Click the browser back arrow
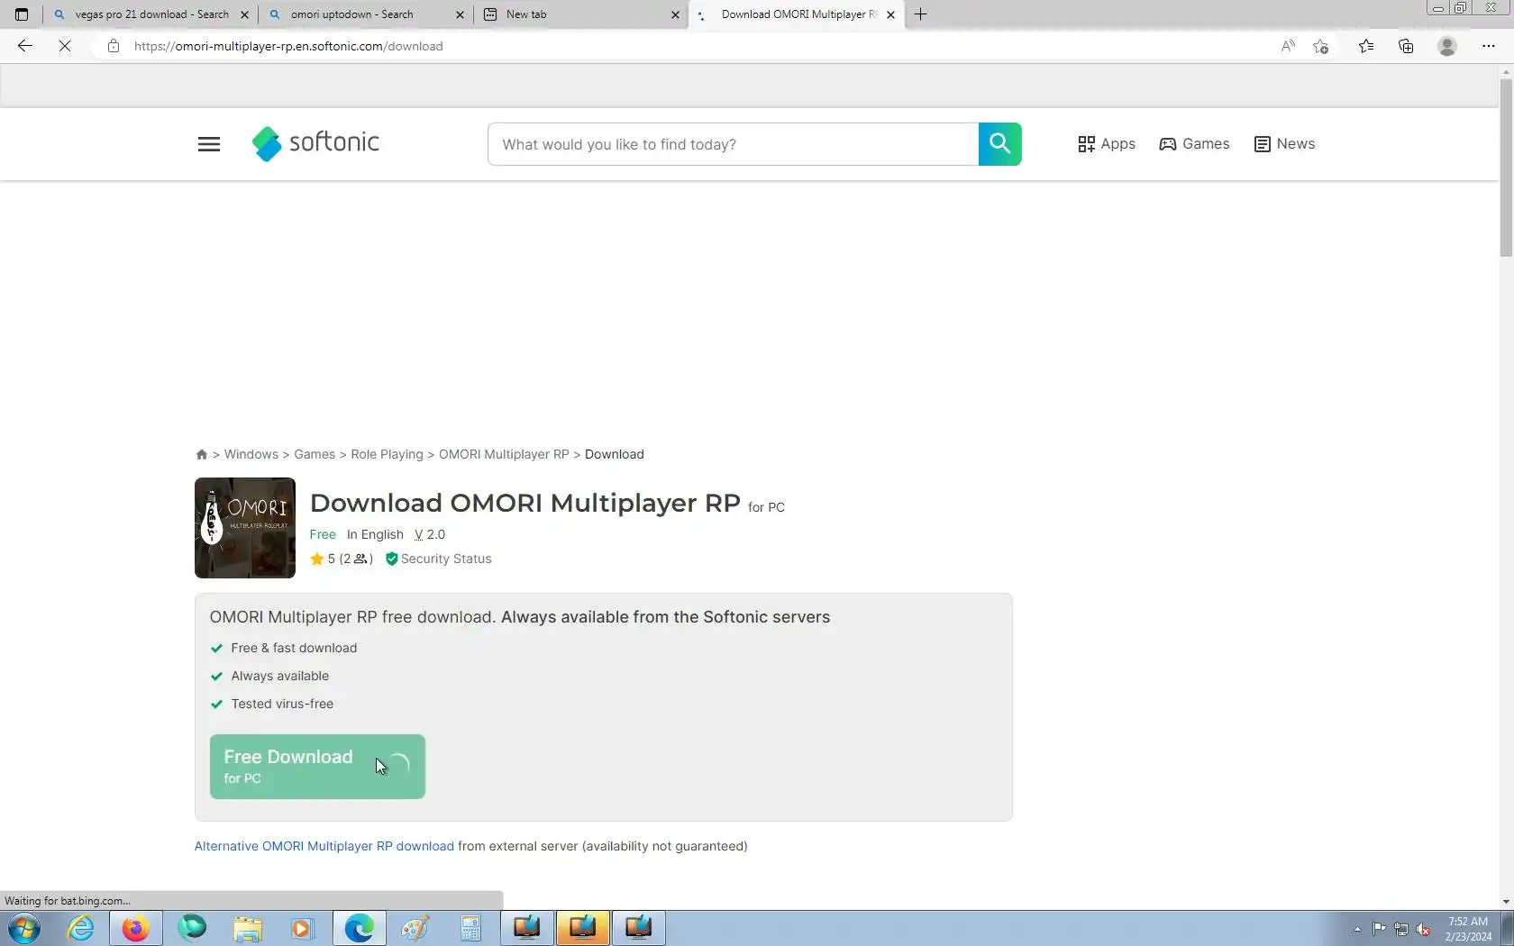This screenshot has width=1514, height=946. pos(25,46)
